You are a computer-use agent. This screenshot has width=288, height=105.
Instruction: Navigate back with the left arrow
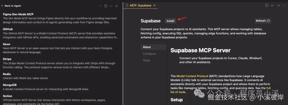click(272, 5)
